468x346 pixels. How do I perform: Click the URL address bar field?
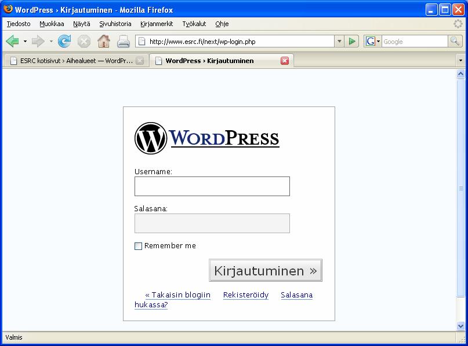tap(235, 42)
